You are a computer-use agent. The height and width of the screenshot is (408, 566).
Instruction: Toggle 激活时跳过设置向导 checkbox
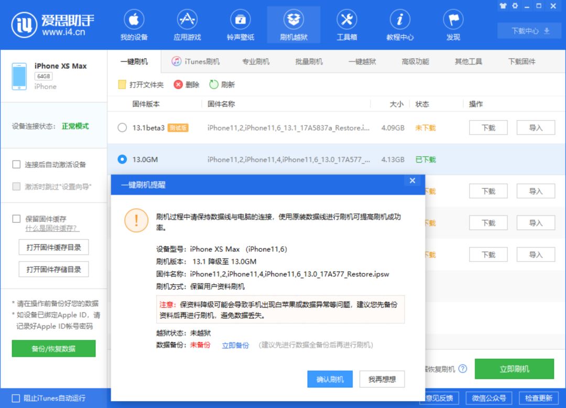tap(16, 186)
